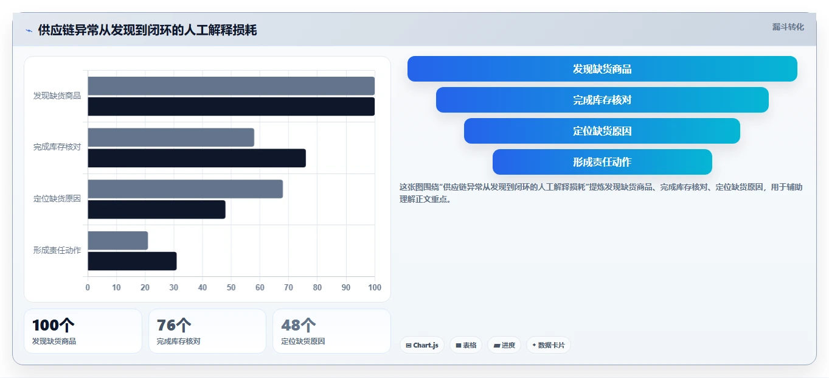Screen dimensions: 829x378
Task: Click the description paragraph starting 这张图围绕
Action: click(x=601, y=193)
